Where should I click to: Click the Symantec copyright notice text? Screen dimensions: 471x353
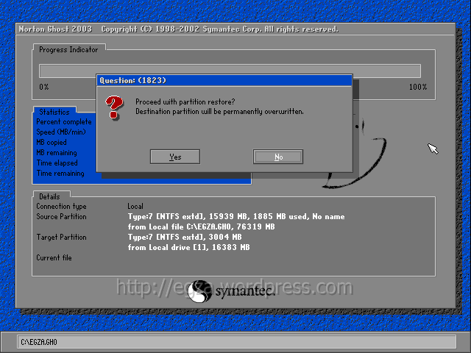(219, 29)
